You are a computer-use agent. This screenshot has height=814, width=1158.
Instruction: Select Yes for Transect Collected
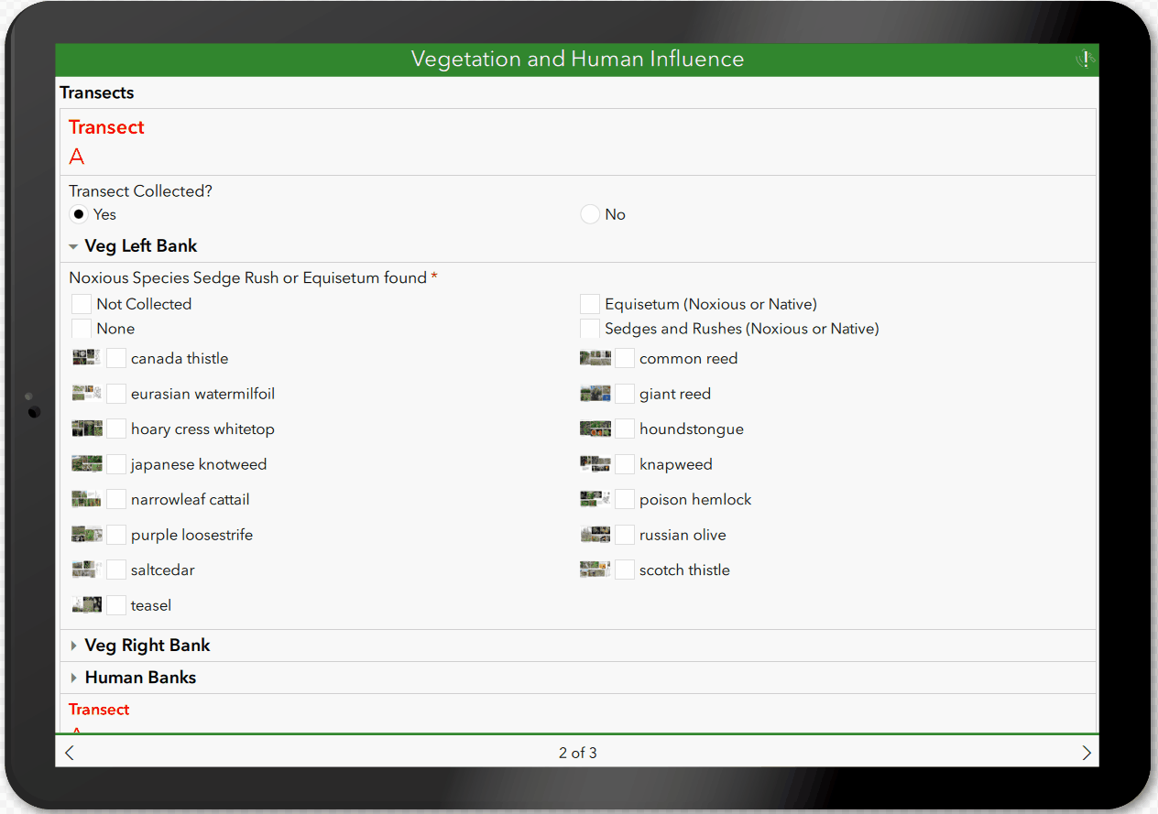[79, 214]
